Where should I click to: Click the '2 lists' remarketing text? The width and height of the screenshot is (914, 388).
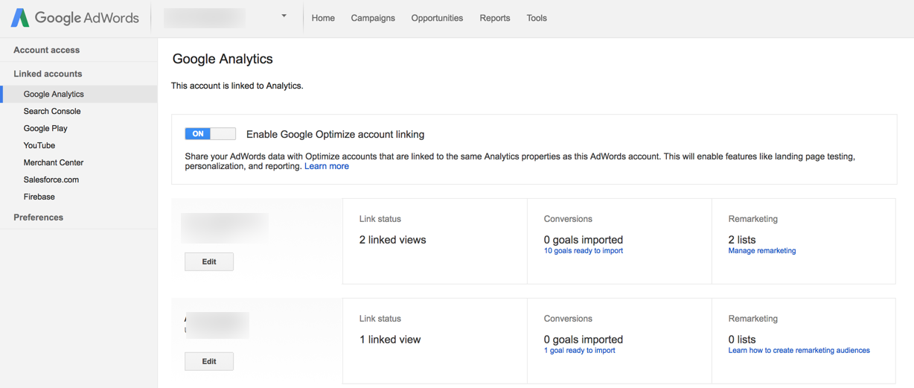(x=742, y=240)
